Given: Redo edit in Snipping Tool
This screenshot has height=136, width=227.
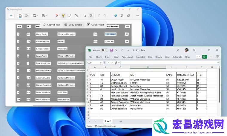Looking at the screenshot, I should [x=105, y=16].
